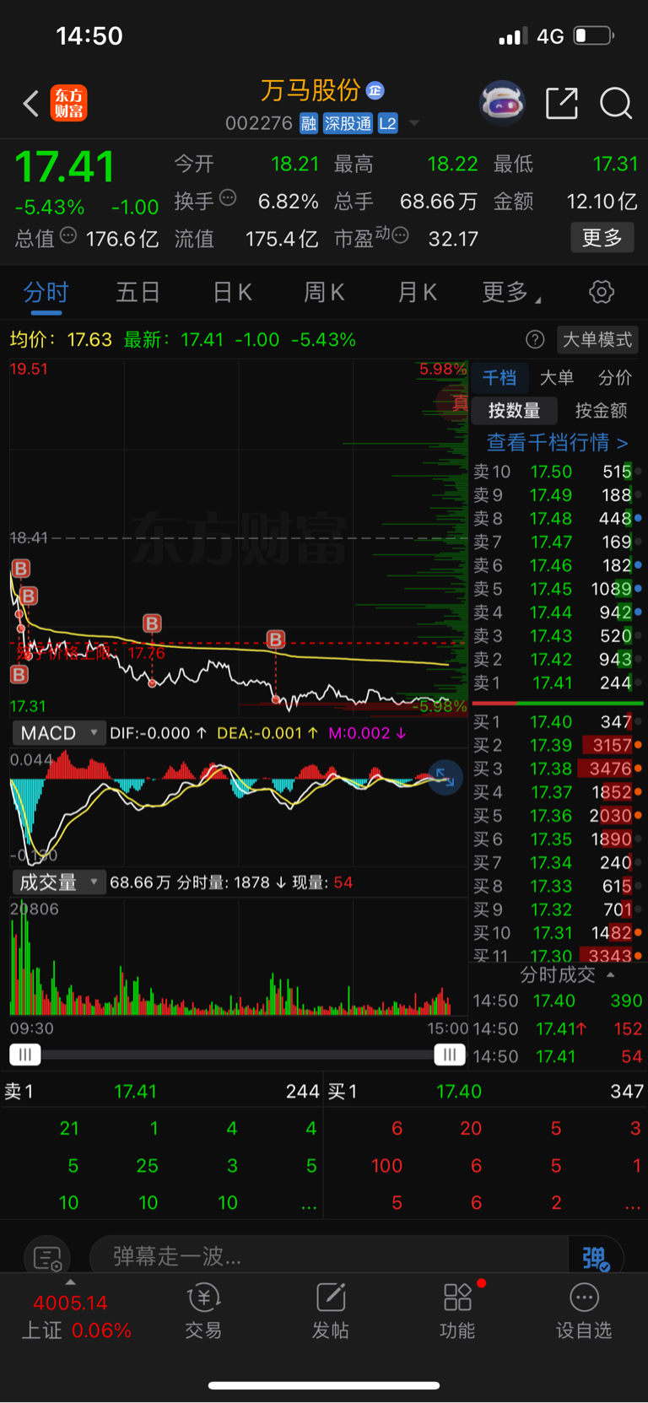This screenshot has width=648, height=1403.
Task: Tap the 14:50 17.40 390 trade row
Action: pyautogui.click(x=557, y=1001)
